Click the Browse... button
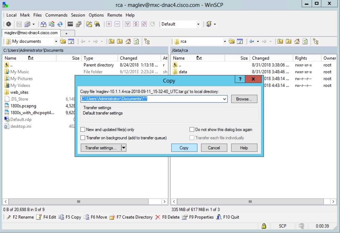Image resolution: width=340 pixels, height=233 pixels. pos(244,99)
